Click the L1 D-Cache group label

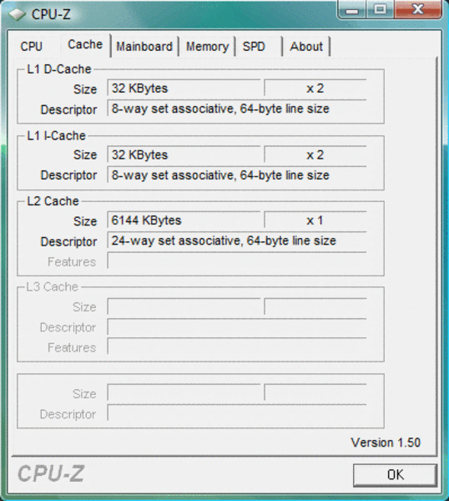[59, 69]
